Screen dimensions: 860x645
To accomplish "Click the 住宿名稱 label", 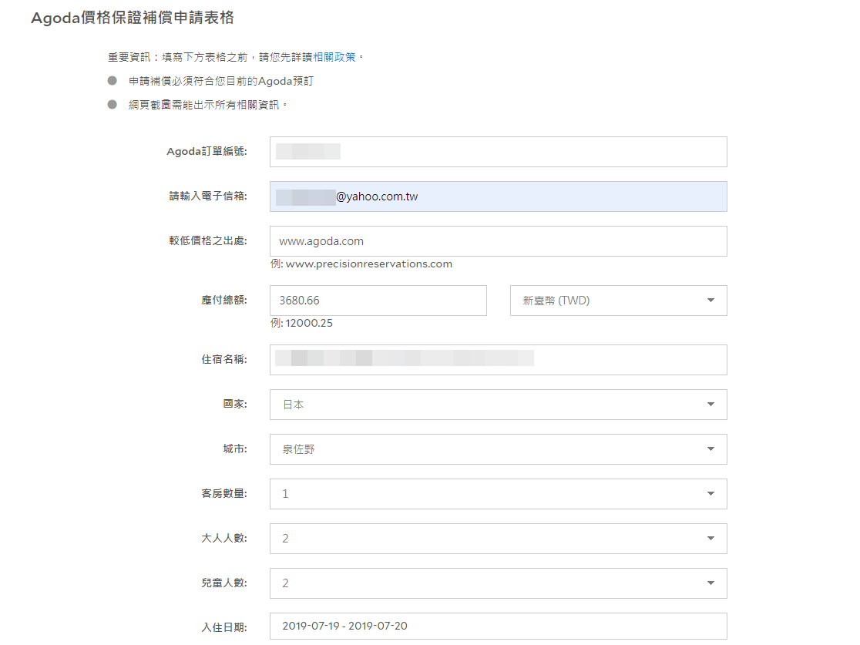I will click(x=224, y=359).
